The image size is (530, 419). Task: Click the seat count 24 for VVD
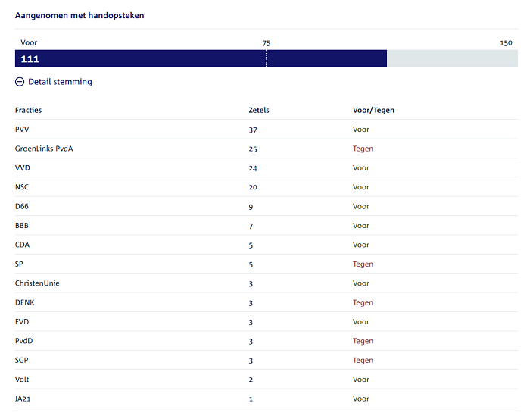point(253,168)
